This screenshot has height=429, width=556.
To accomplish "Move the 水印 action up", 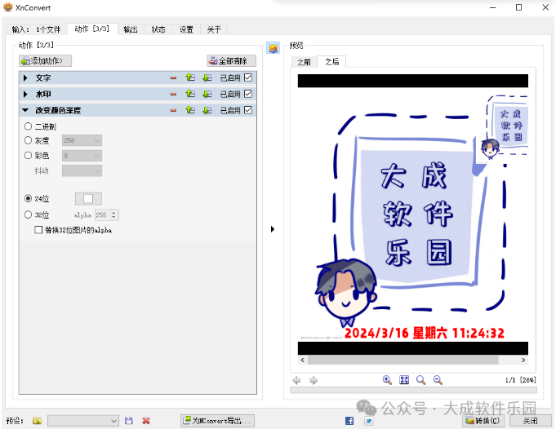I will [190, 94].
